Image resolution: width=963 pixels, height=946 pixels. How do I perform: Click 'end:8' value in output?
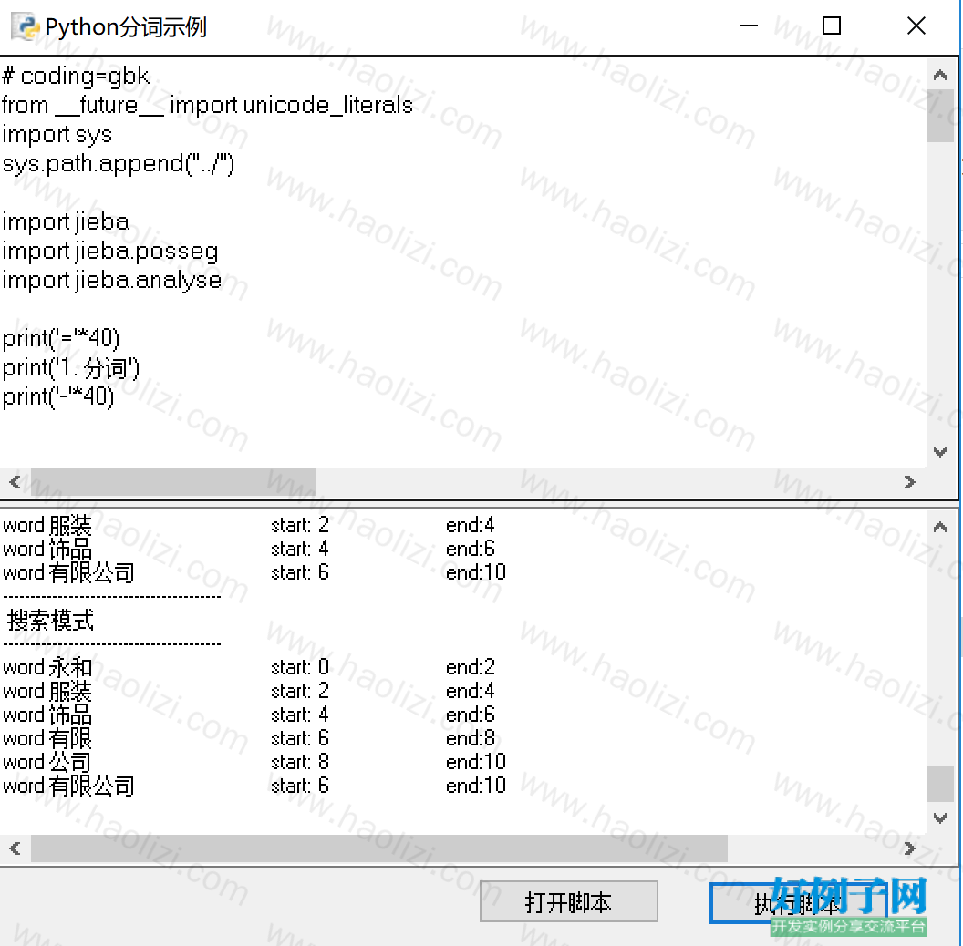471,738
